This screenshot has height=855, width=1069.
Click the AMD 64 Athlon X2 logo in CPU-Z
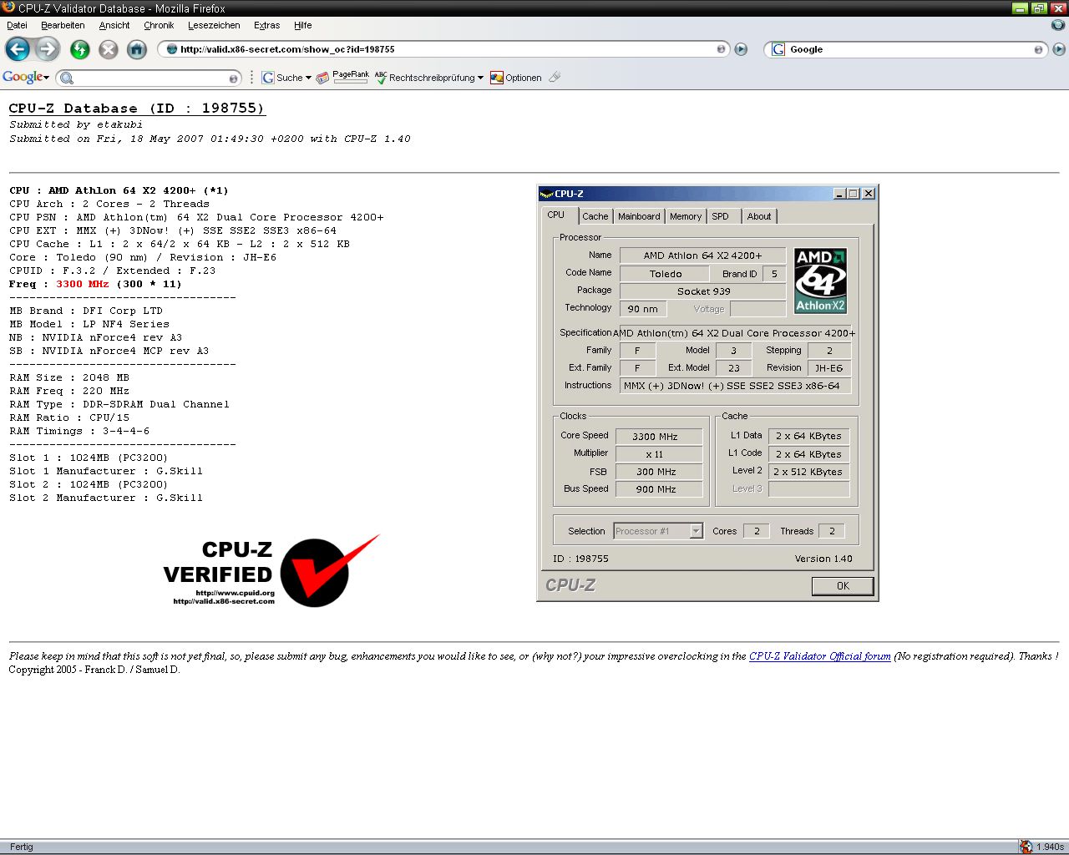[820, 281]
